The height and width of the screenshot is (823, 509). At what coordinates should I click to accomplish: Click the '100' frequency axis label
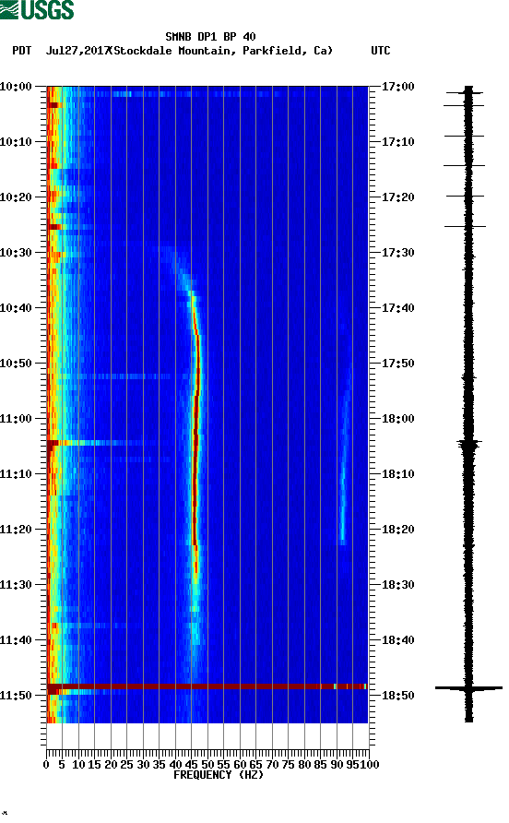pos(370,765)
